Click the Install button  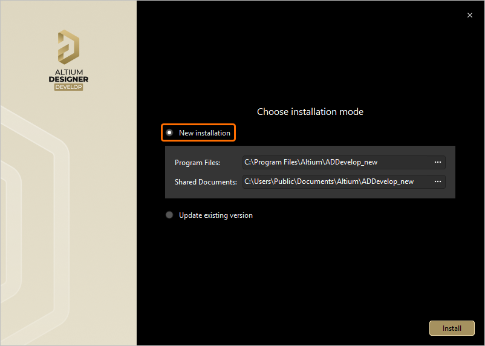[x=452, y=328]
